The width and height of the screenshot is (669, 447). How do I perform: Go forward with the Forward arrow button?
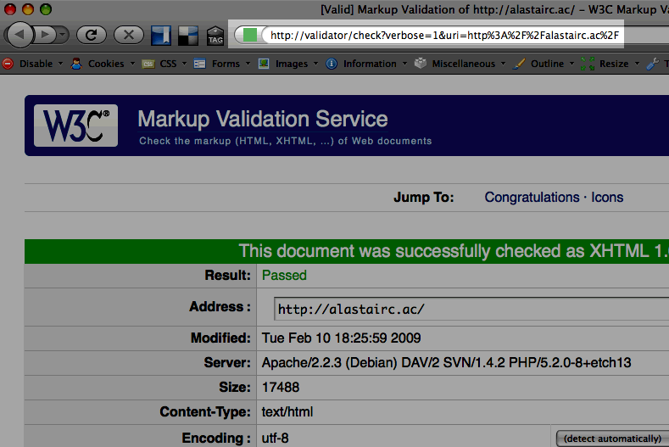point(45,35)
